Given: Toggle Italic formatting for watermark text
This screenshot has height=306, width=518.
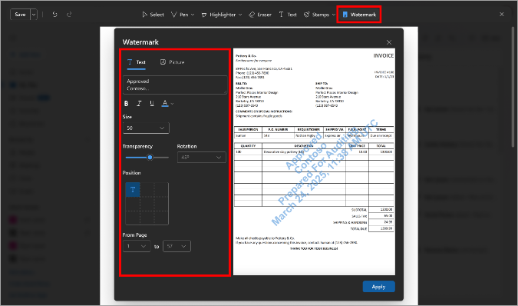Looking at the screenshot, I should point(139,104).
